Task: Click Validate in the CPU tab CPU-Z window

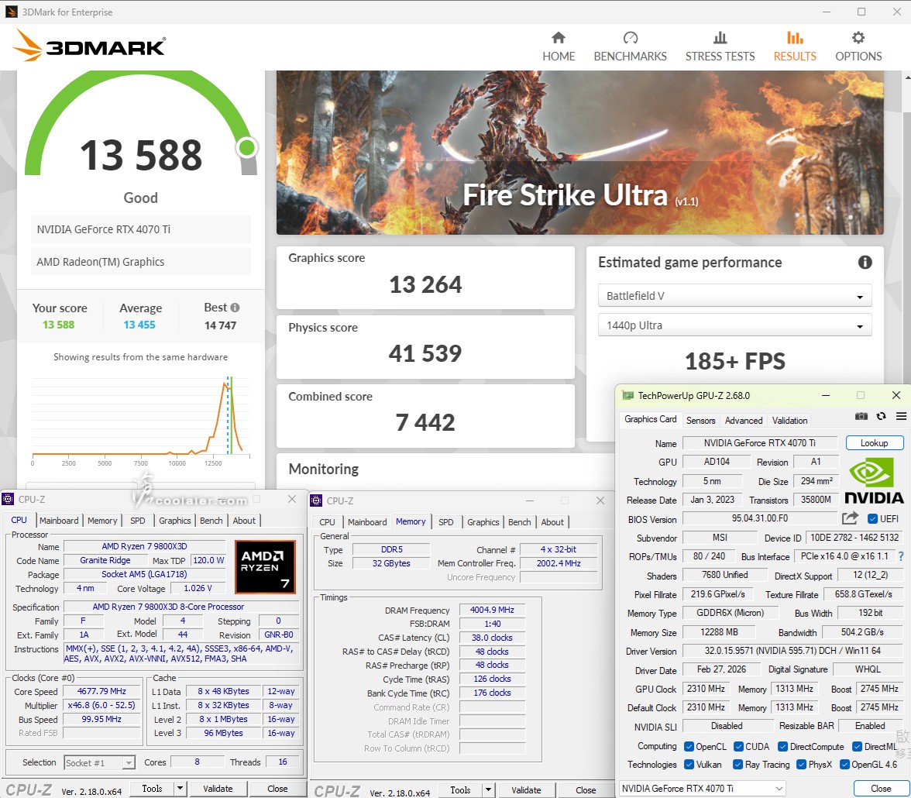Action: click(218, 789)
